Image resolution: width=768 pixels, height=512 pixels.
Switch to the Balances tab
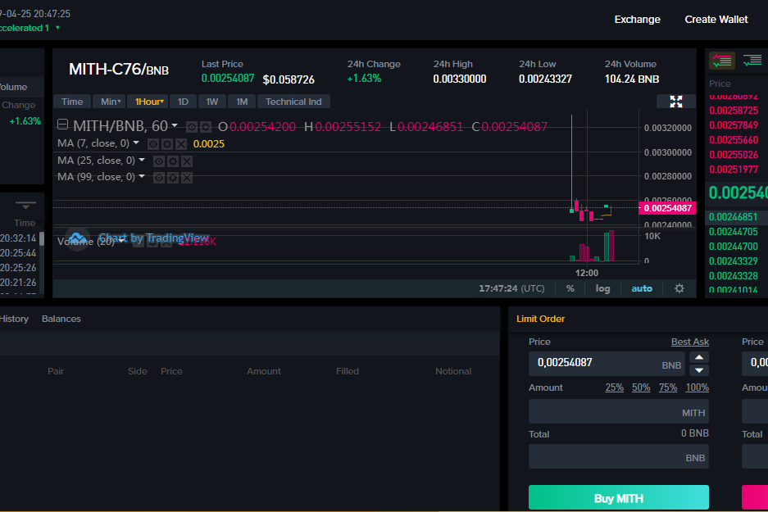[x=61, y=319]
